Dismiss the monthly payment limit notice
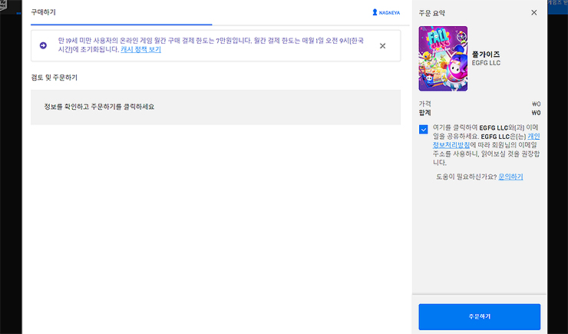Image resolution: width=568 pixels, height=334 pixels. 382,46
